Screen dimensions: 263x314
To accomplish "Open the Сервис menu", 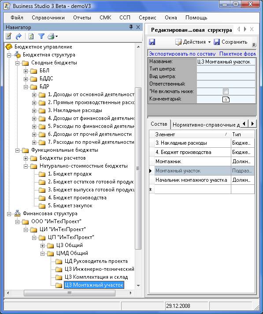I will pos(148,18).
